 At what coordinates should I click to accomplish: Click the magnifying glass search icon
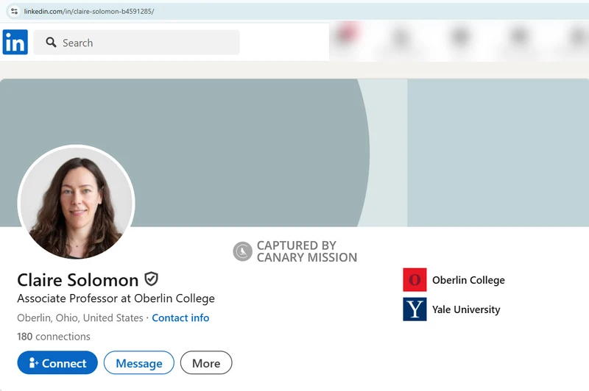pos(51,43)
